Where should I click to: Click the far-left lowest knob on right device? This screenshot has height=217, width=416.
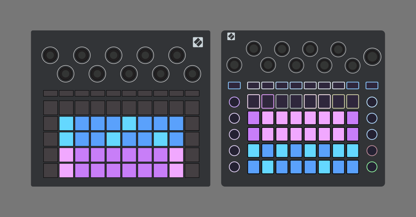coord(234,65)
